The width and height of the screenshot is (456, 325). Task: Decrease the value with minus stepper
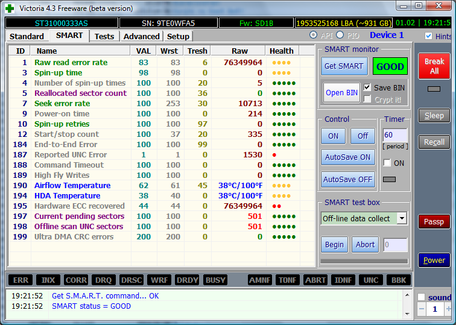pos(422,309)
